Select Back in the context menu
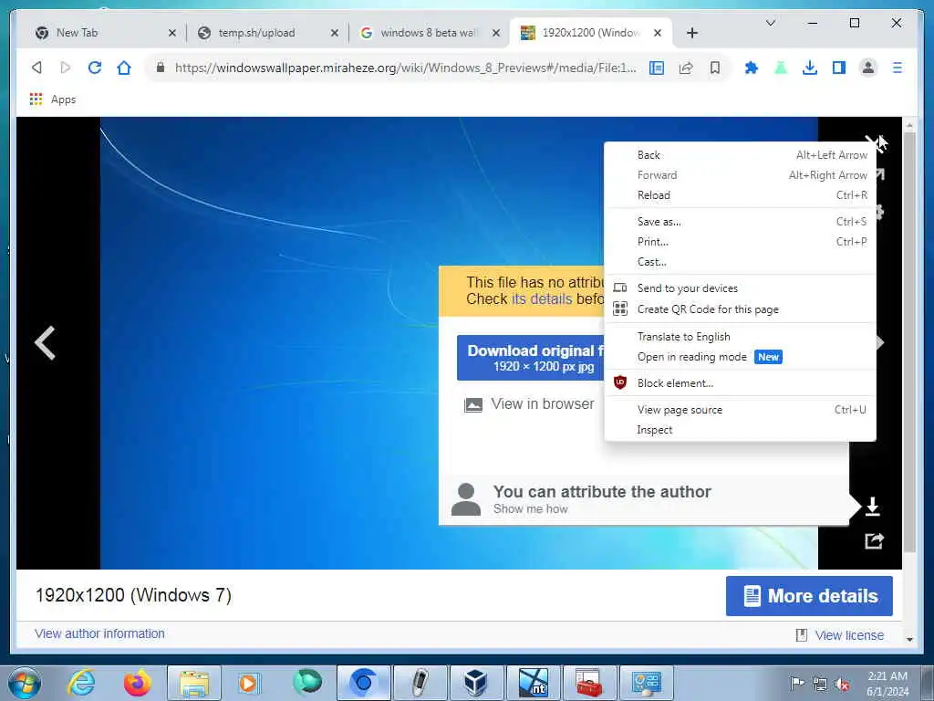This screenshot has height=701, width=934. (x=740, y=155)
